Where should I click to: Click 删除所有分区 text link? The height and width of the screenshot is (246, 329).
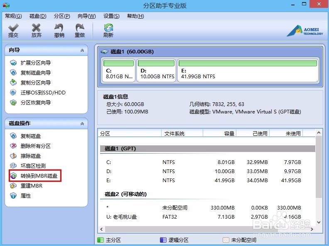pos(36,146)
